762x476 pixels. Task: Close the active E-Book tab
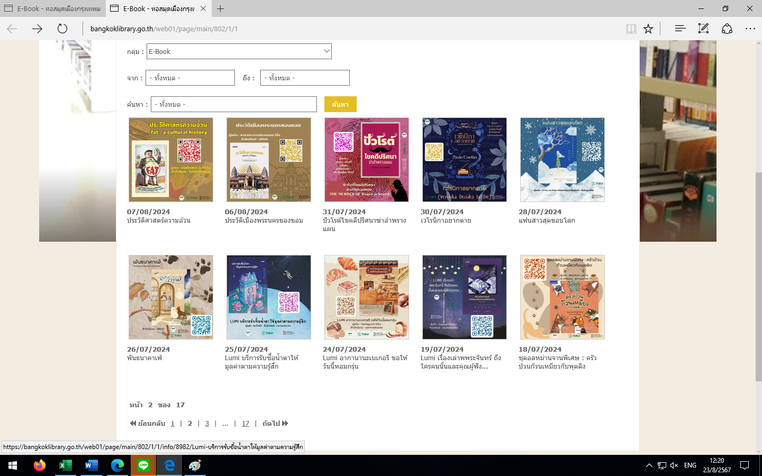coord(203,8)
